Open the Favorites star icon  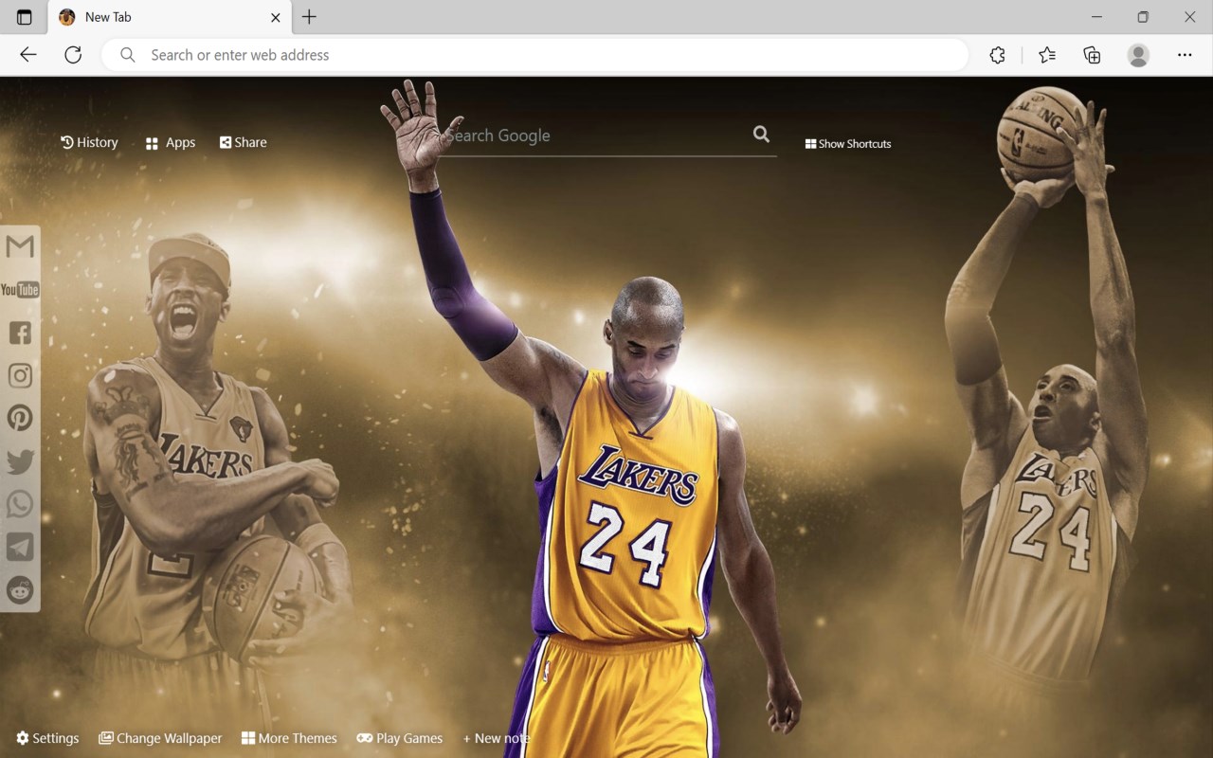coord(1047,55)
